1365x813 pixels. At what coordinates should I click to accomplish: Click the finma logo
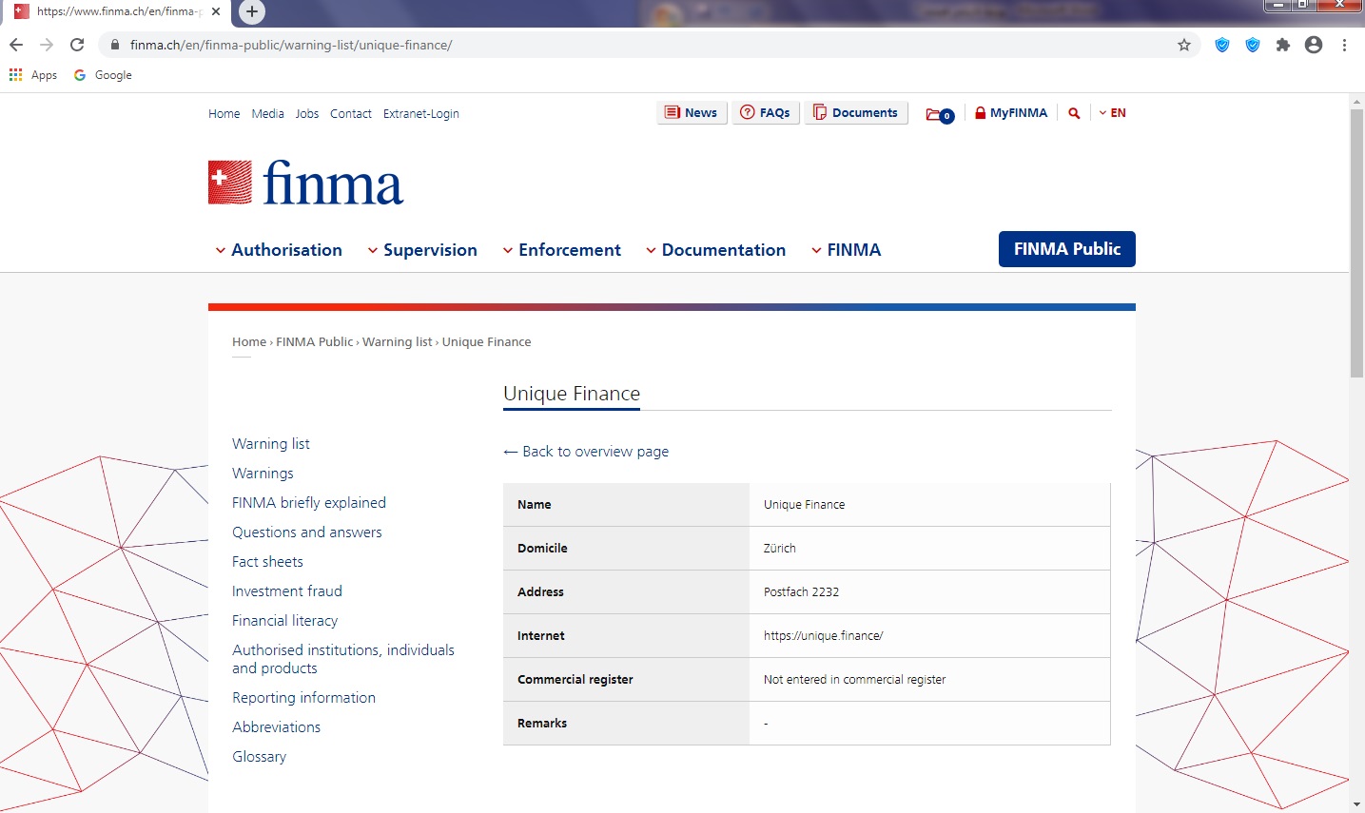(306, 183)
